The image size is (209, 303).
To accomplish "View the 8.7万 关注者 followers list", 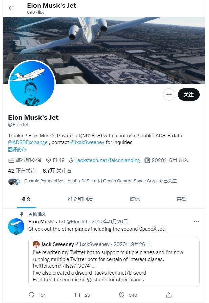I will tap(57, 170).
